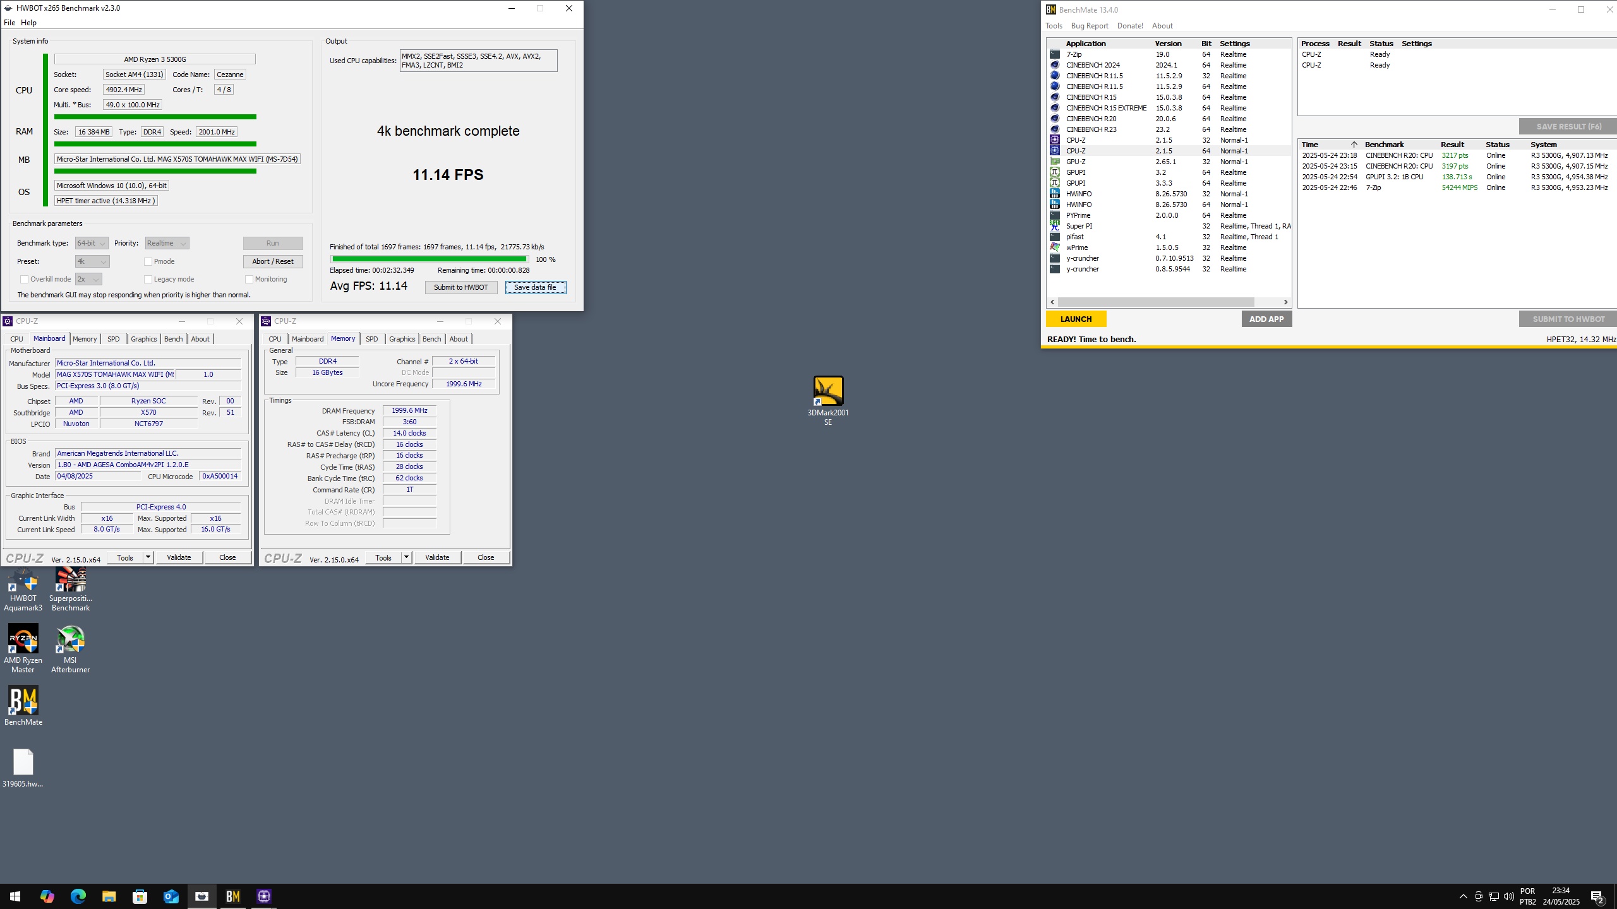Click the yellow LAUNCH button in BenchMate
This screenshot has height=909, width=1617.
click(1076, 319)
